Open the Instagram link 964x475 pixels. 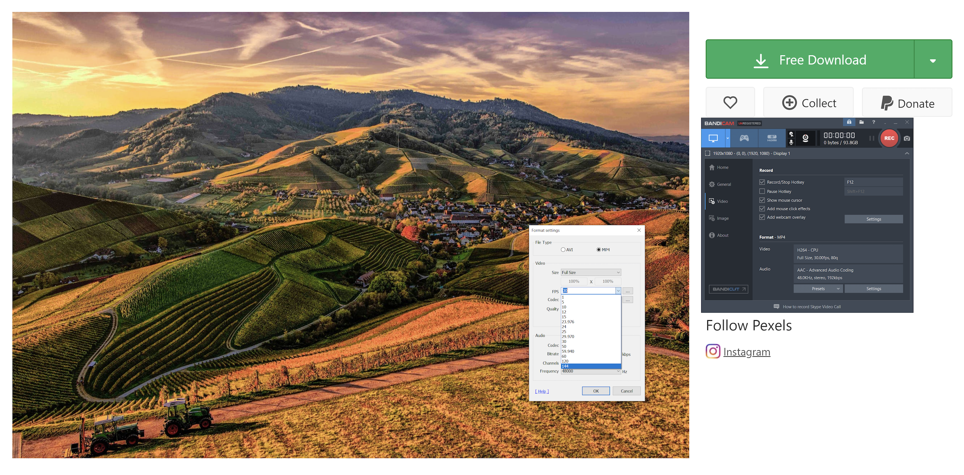point(746,352)
